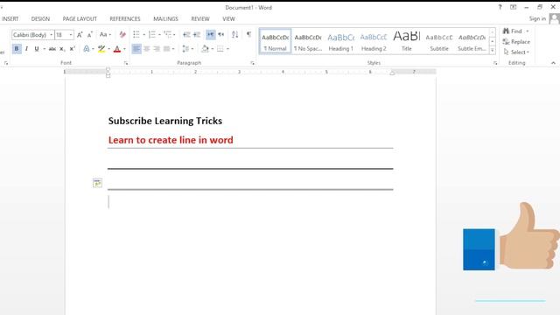Viewport: 560px width, 315px height.
Task: Open Select dropdown in Editing
Action: point(516,52)
